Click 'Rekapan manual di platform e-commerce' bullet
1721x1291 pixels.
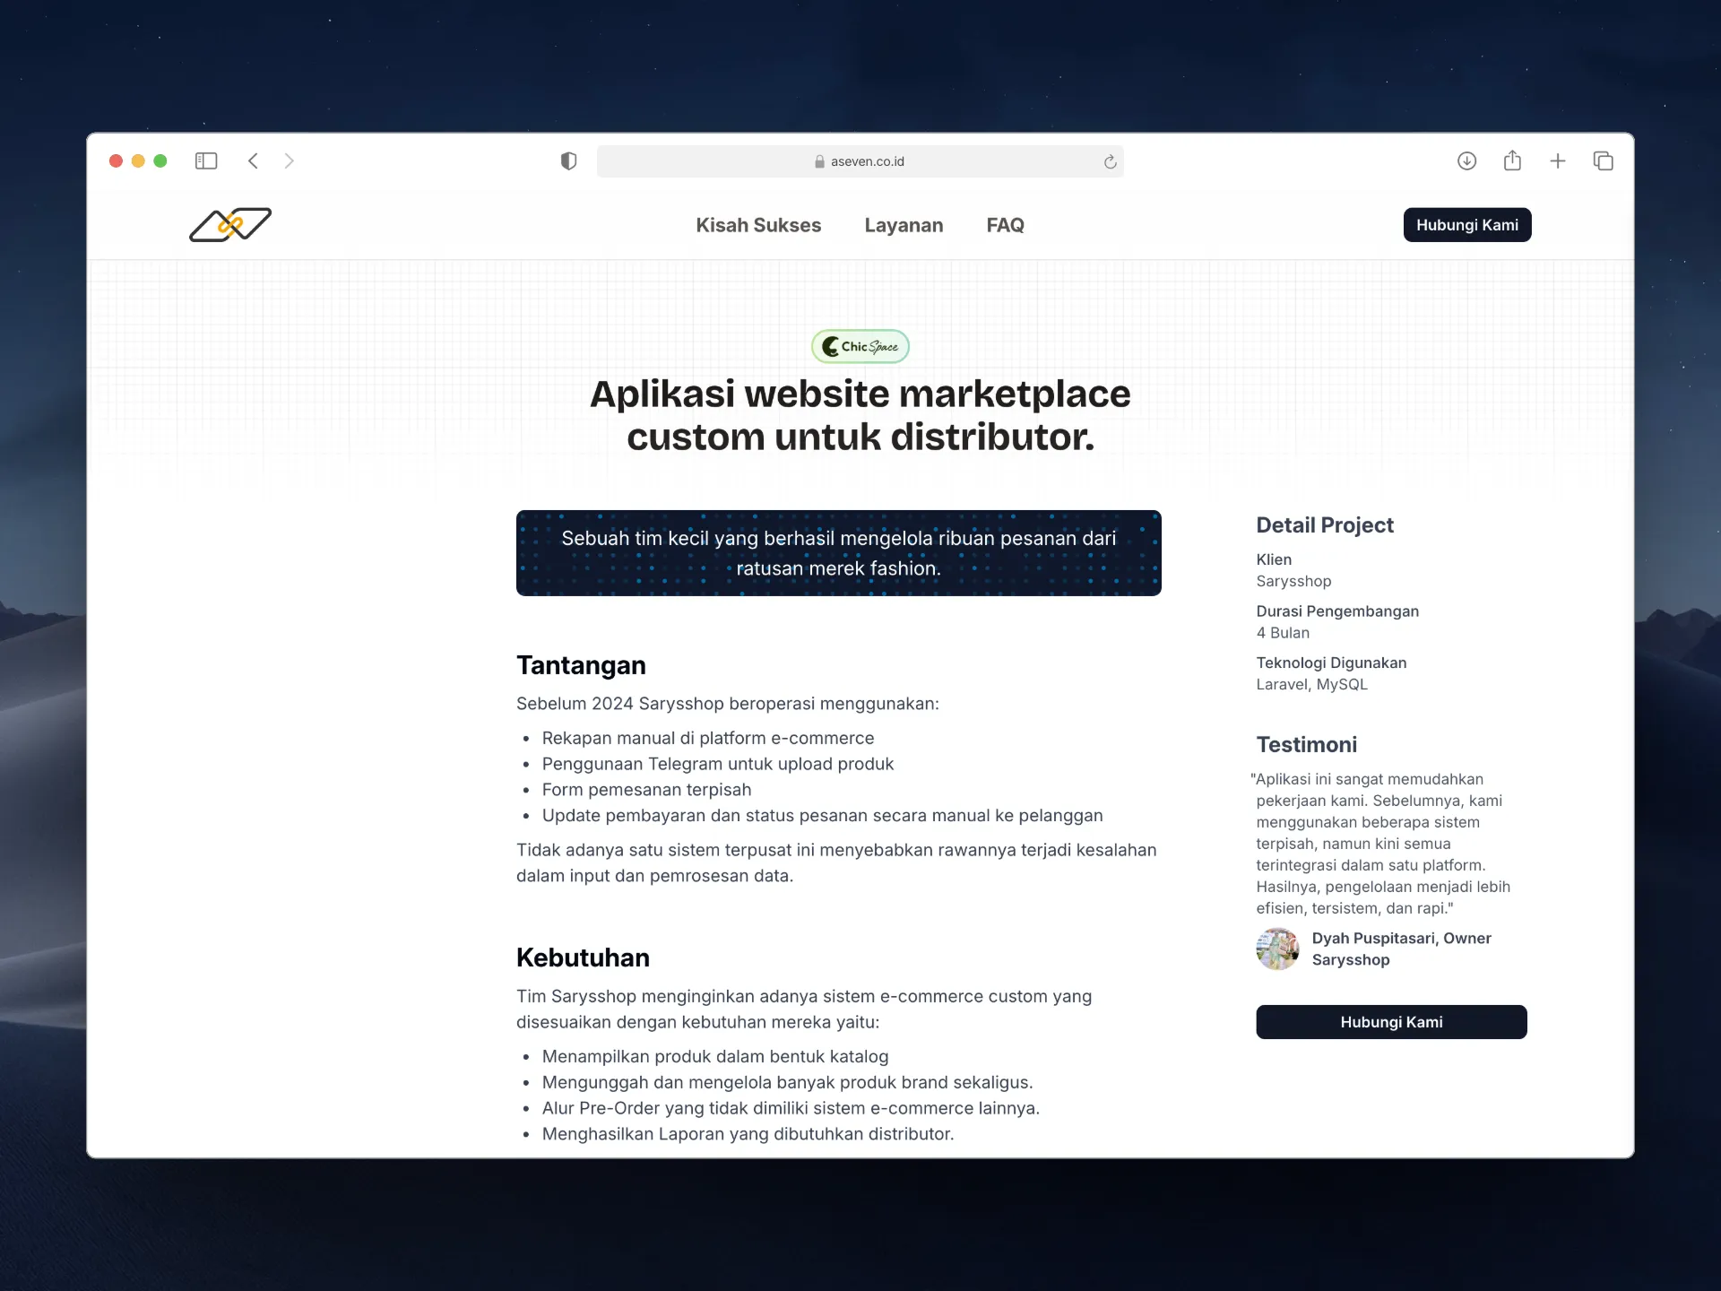(x=708, y=738)
